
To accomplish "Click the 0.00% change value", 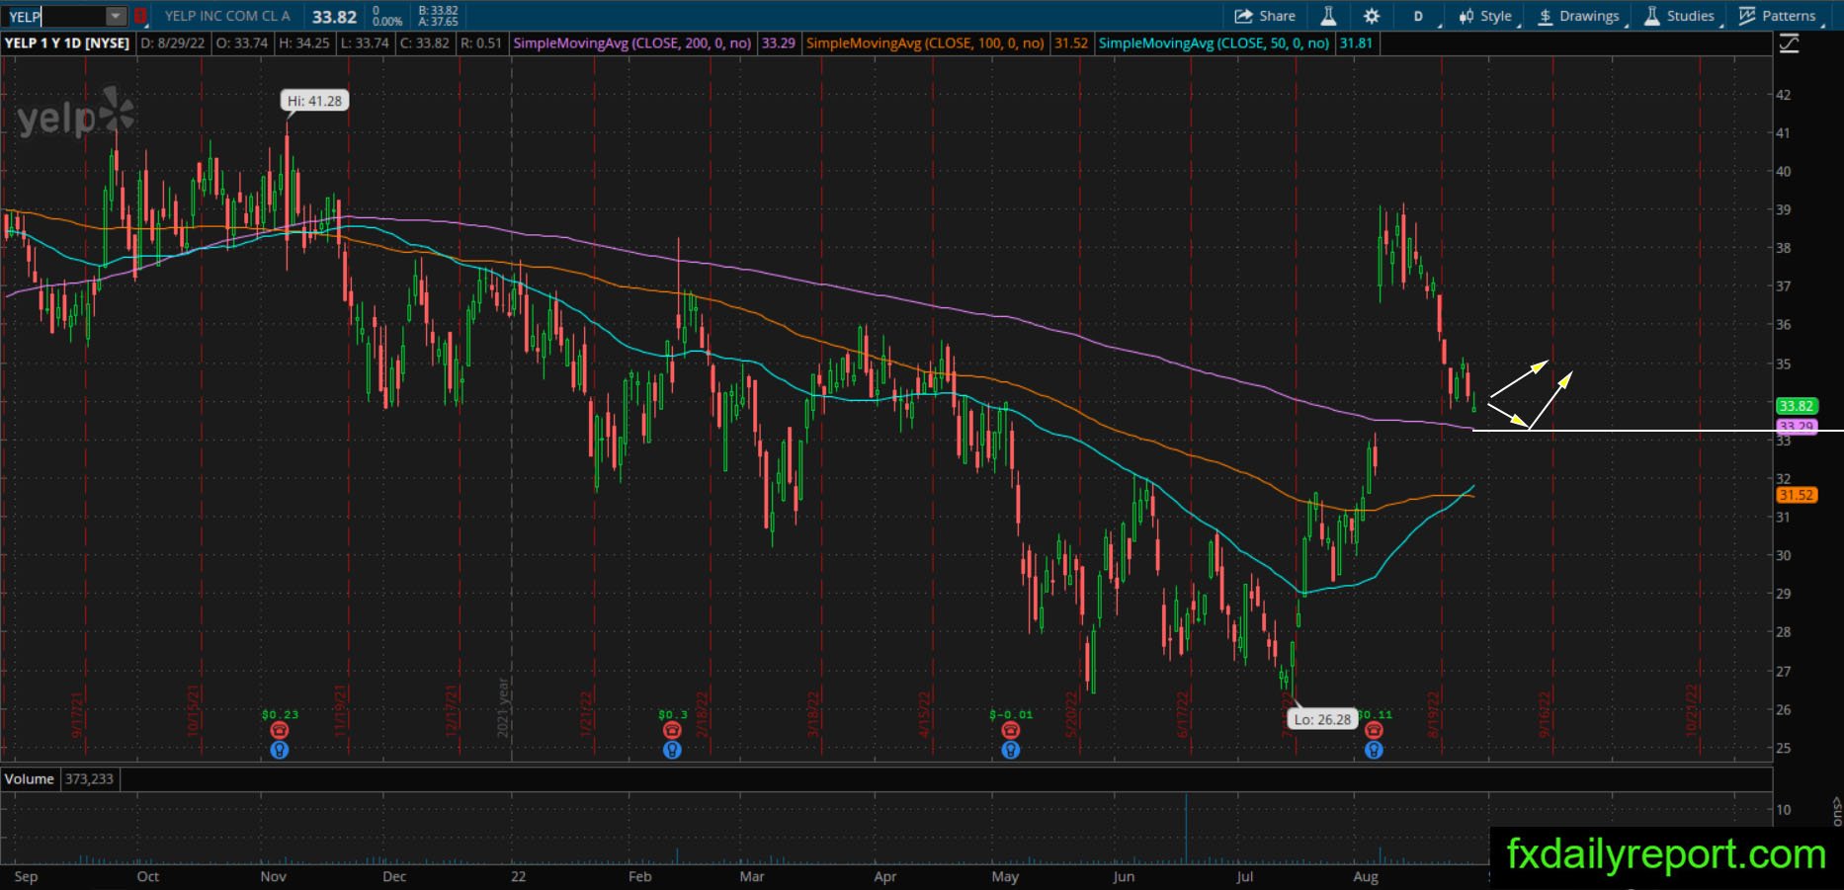I will coord(387,22).
